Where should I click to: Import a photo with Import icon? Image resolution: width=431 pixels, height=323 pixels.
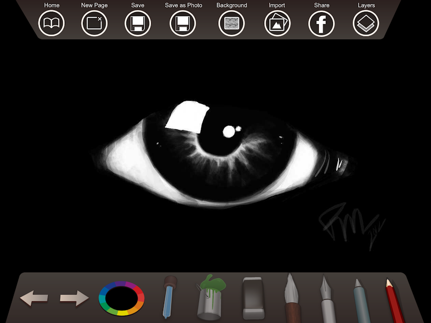pos(277,23)
